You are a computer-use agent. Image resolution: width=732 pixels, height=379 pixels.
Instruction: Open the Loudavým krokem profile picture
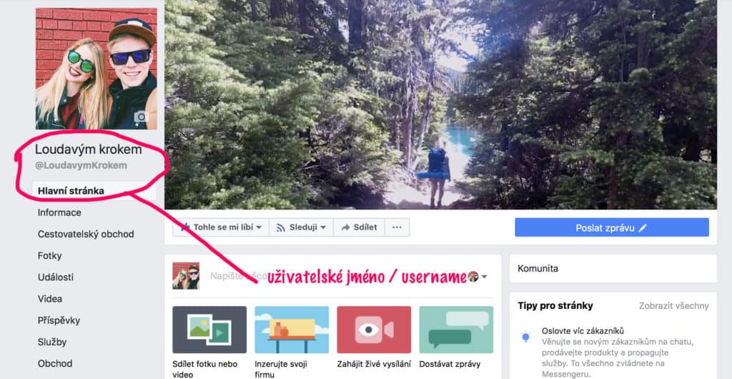click(97, 69)
